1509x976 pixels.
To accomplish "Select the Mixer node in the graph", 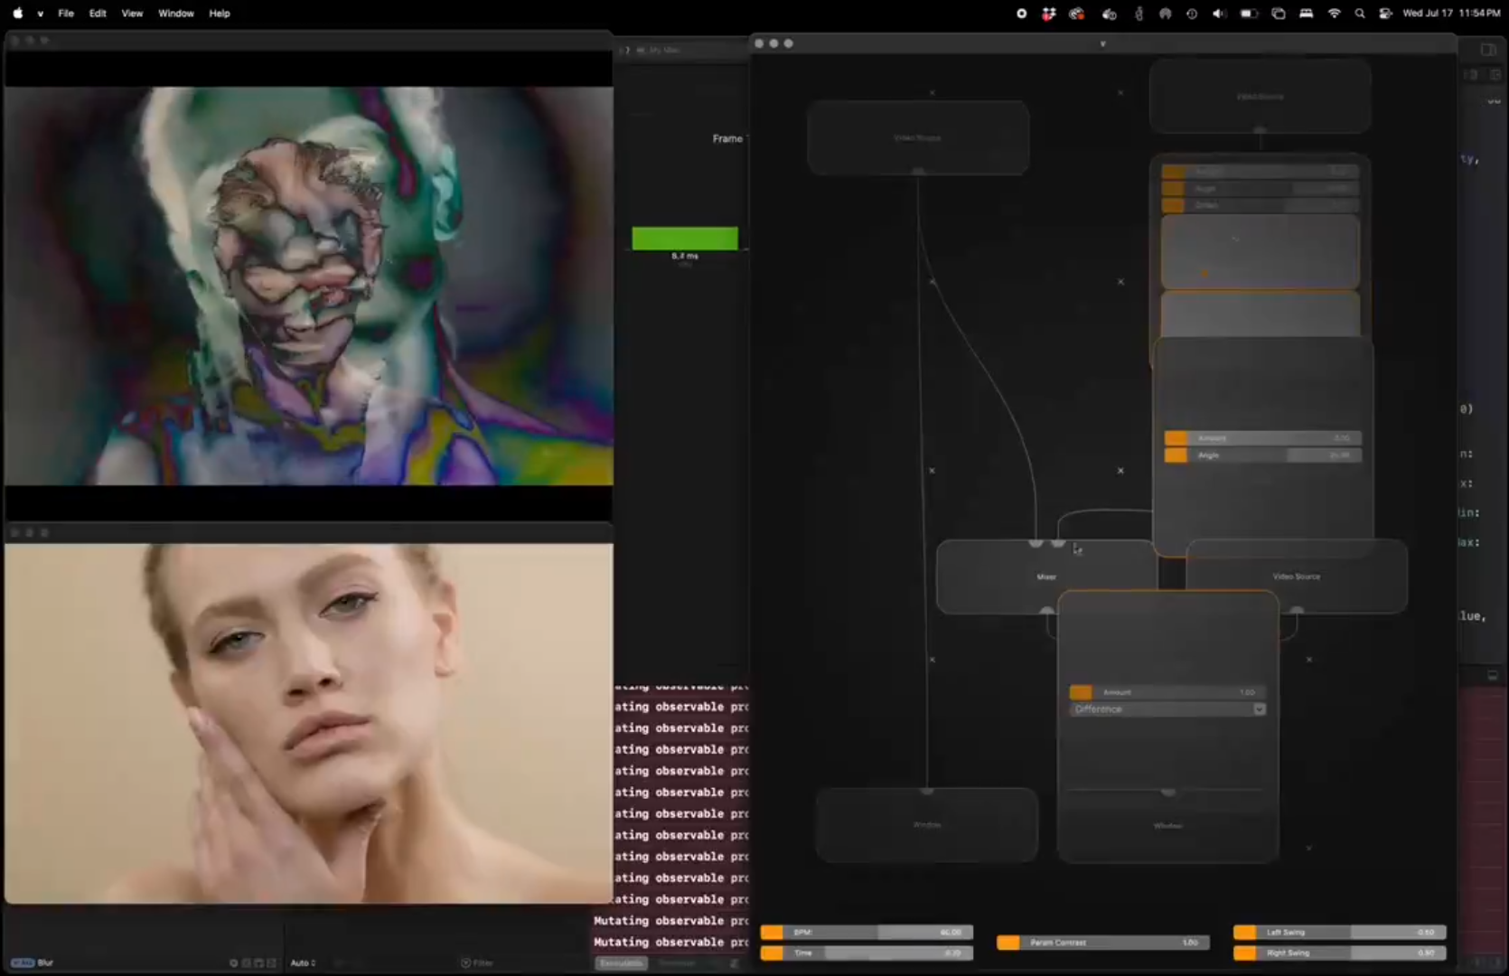I will (x=1045, y=576).
